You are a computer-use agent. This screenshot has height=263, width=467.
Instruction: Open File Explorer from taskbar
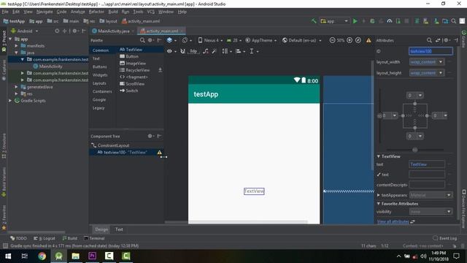tap(75, 256)
